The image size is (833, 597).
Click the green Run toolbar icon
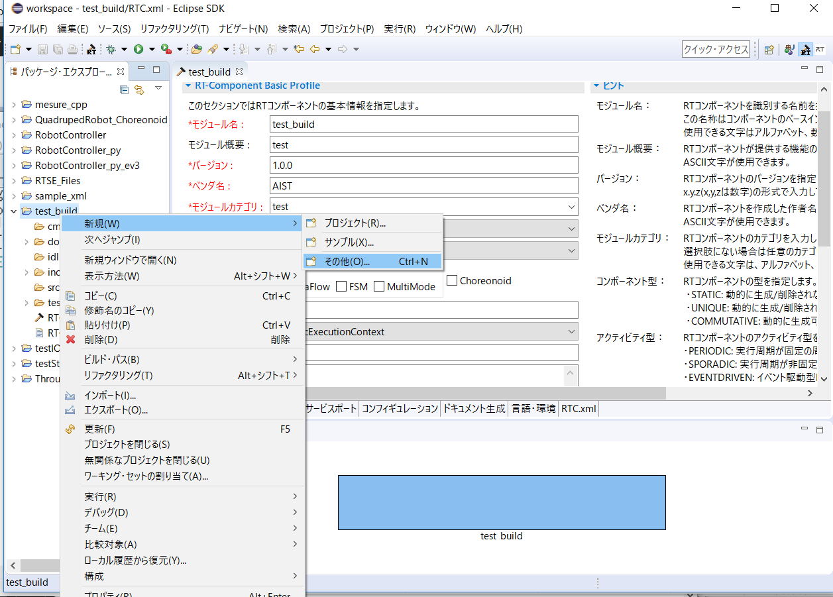tap(139, 49)
